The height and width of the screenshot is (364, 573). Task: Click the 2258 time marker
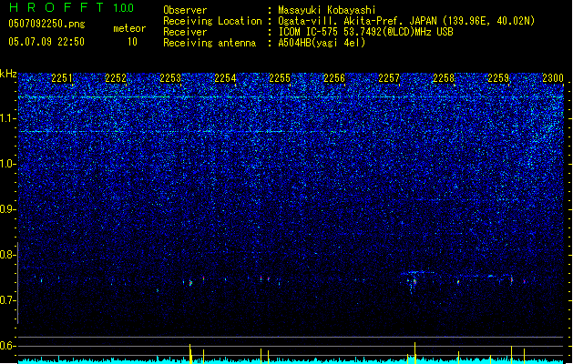pos(444,78)
